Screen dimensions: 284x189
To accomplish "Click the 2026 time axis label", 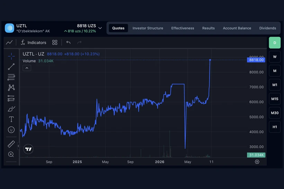I will coord(160,162).
